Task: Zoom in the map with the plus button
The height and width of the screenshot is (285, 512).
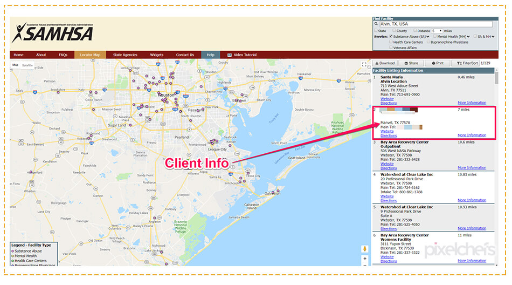Action: coord(365,259)
